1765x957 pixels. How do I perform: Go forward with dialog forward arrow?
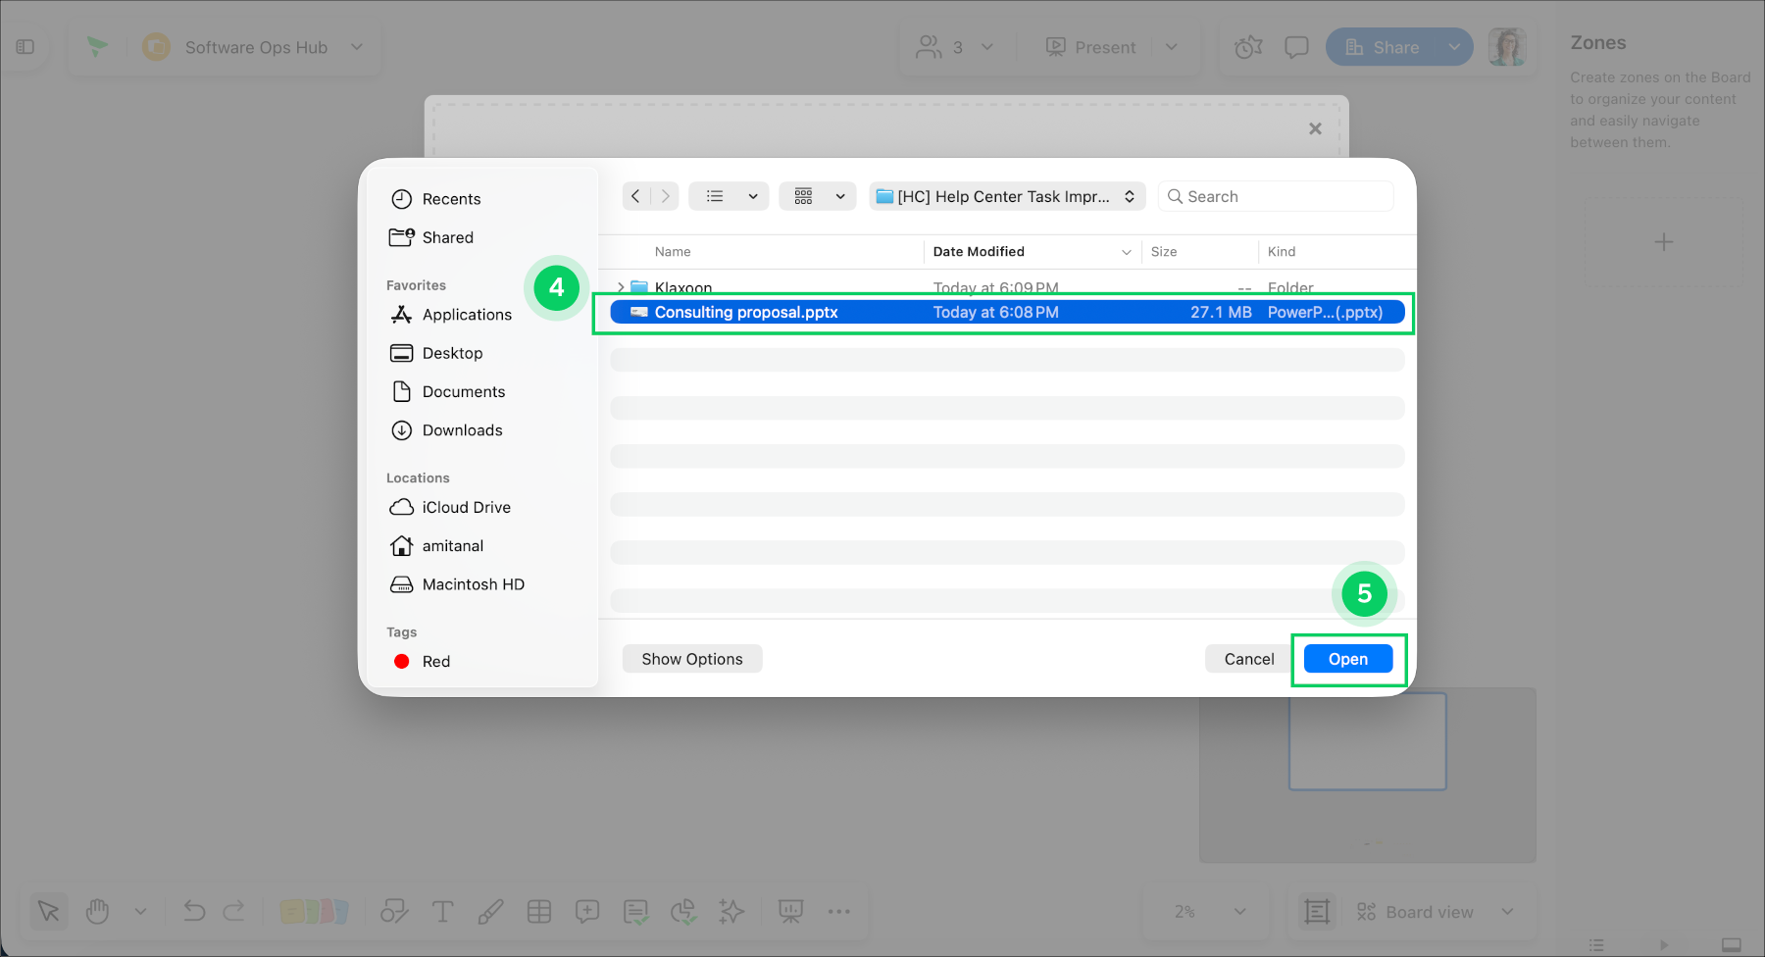665,196
